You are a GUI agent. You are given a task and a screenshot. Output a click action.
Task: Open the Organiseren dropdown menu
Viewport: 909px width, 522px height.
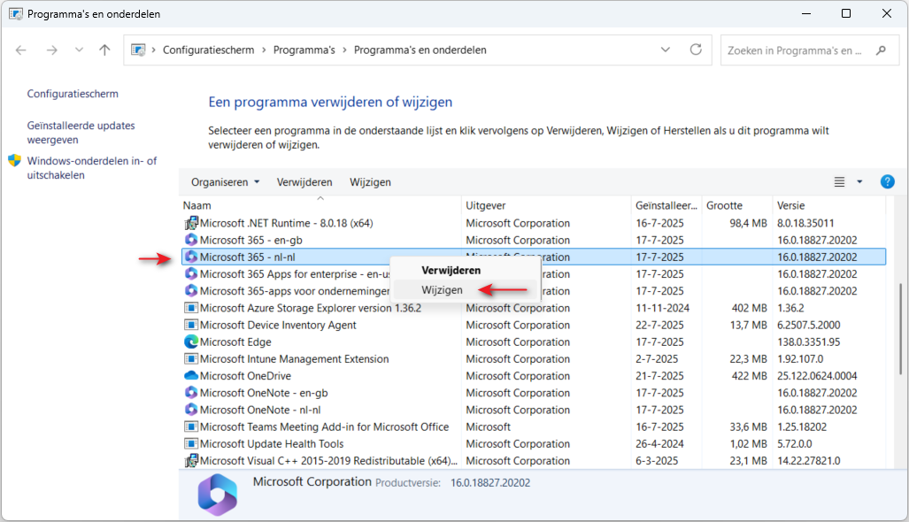click(x=226, y=182)
